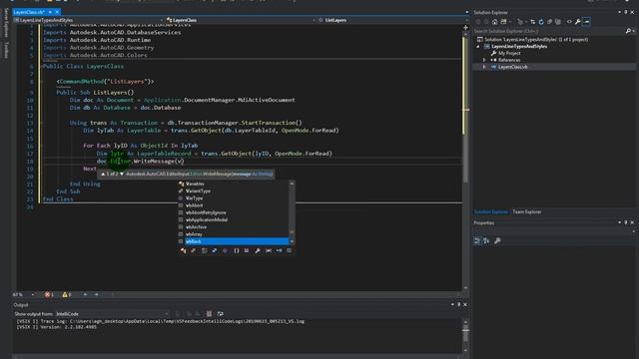Toggle the first IntelliSense filter icon
Viewport: 639px width, 359px height.
(183, 250)
